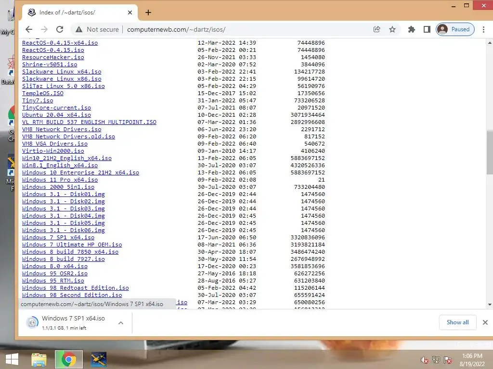Open a new tab with the plus button
The image size is (493, 369).
pos(148,12)
